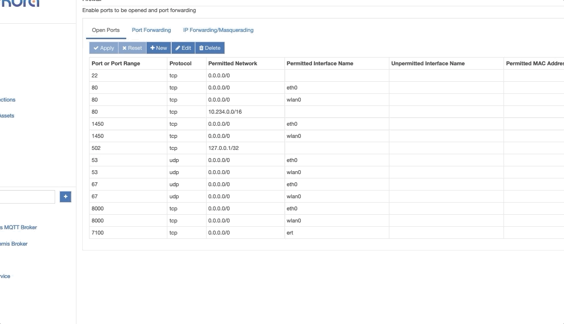The height and width of the screenshot is (324, 564).
Task: Apply firewall changes using checkmark button
Action: (104, 47)
